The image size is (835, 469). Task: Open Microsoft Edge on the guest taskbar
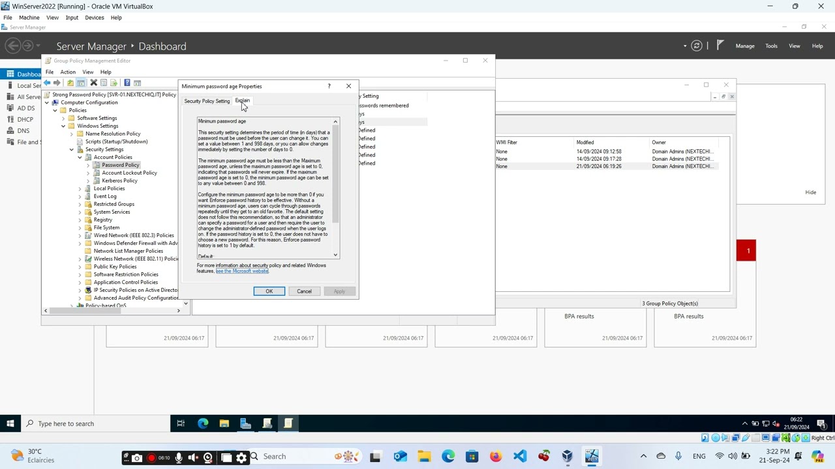coord(203,423)
